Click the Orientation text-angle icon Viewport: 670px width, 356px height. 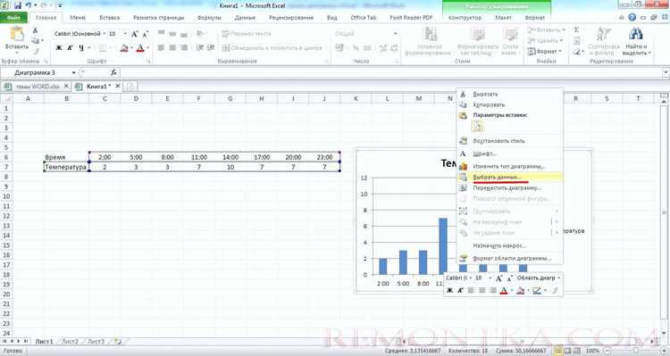pyautogui.click(x=200, y=33)
